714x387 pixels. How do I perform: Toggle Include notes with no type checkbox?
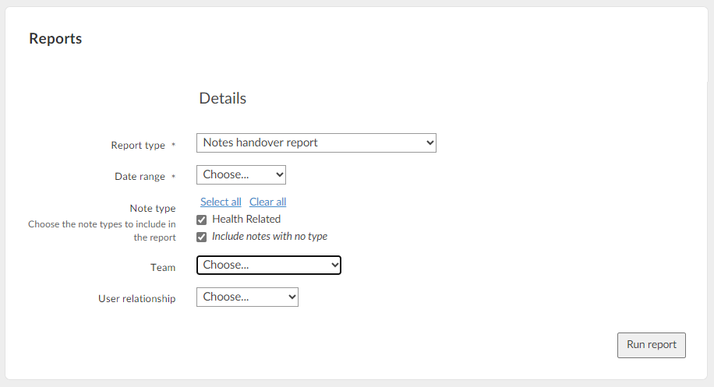coord(202,237)
